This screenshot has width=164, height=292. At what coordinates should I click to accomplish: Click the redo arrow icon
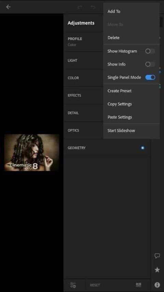point(80,7)
